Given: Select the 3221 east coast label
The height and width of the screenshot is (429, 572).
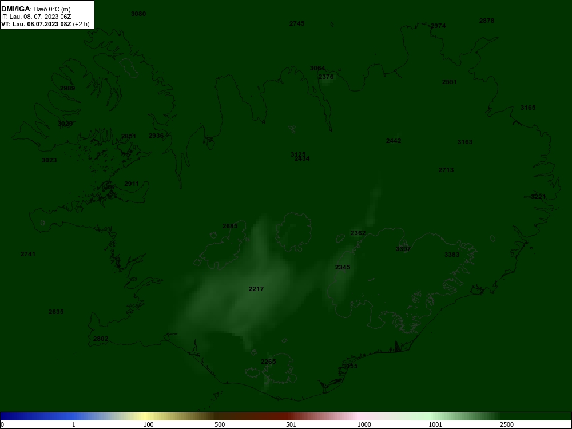Looking at the screenshot, I should 538,197.
